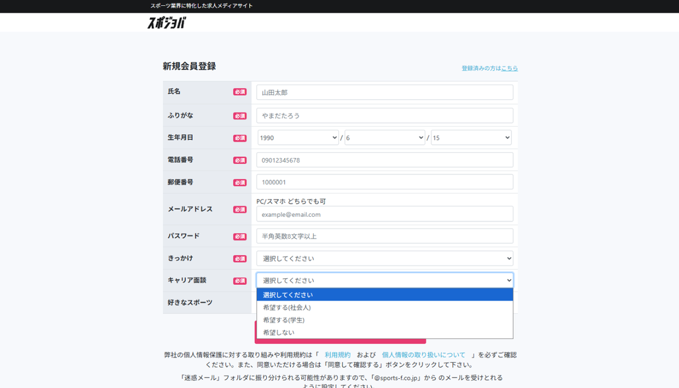Focus the メールアドレス email field
Image resolution: width=679 pixels, height=388 pixels.
(384, 214)
